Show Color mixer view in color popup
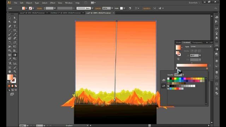Image resolution: width=226 pixels, height=127 pixels. coord(163,80)
